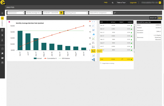Click the Median row in Descriptive Analysis
Screen dimensions: 164x106
click(x=149, y=28)
